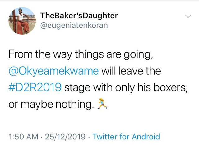
Task: Open the @Okyeamekwame mention
Action: (x=53, y=71)
